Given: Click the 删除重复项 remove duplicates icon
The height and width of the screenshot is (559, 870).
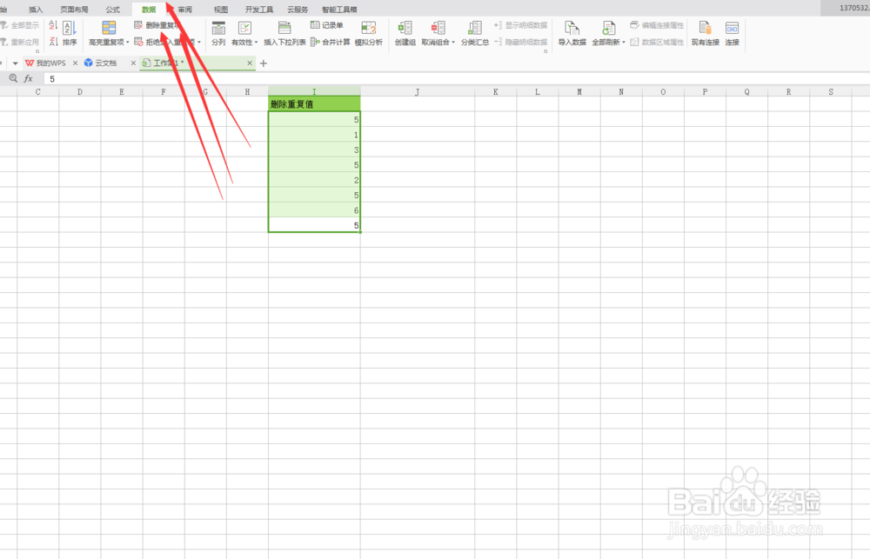Looking at the screenshot, I should point(138,25).
